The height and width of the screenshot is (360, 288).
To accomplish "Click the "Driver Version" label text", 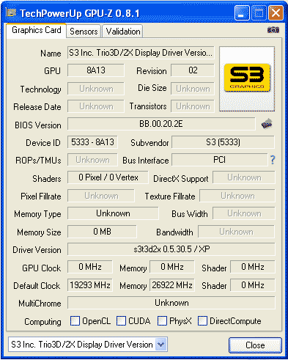I will (37, 250).
